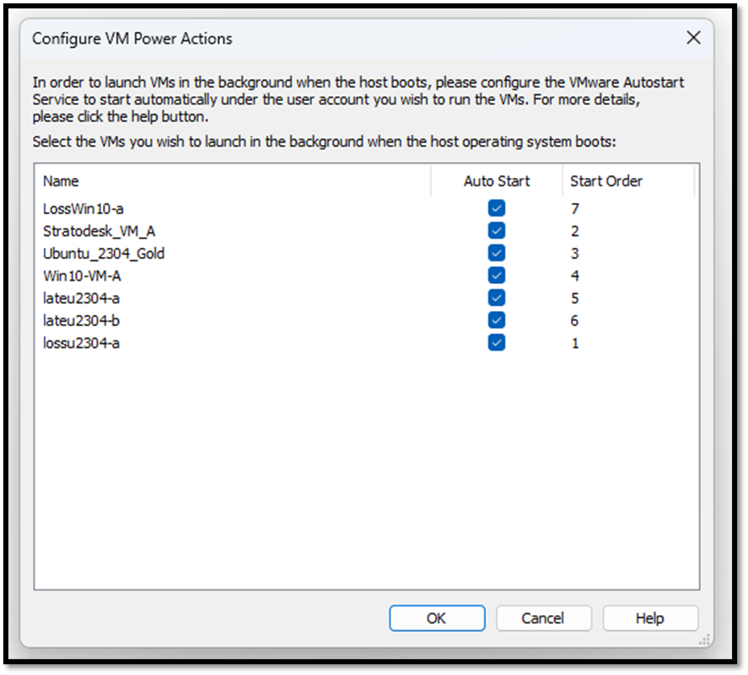Click the Name column header
Screen dimensions: 748x675
coord(61,181)
